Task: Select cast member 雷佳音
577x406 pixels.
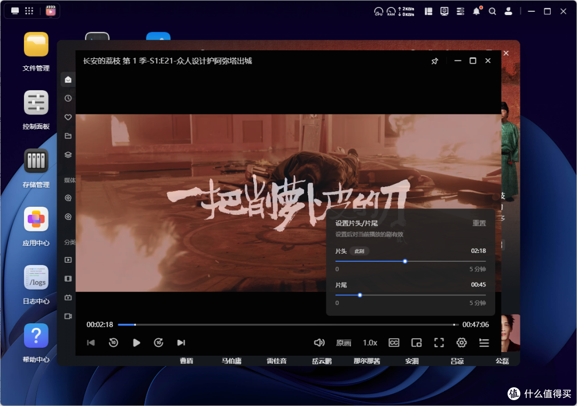Action: coord(277,361)
